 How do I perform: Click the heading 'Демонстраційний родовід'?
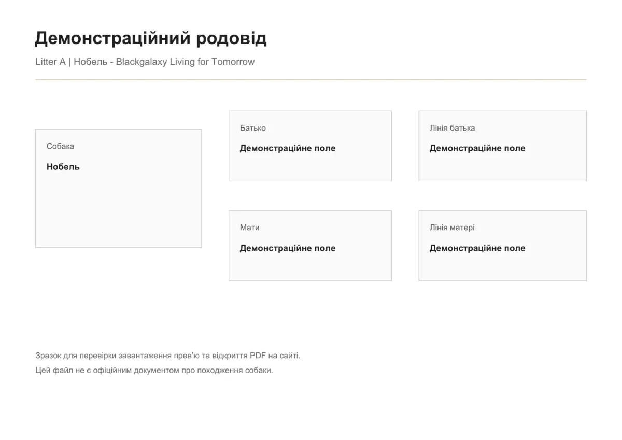point(151,38)
